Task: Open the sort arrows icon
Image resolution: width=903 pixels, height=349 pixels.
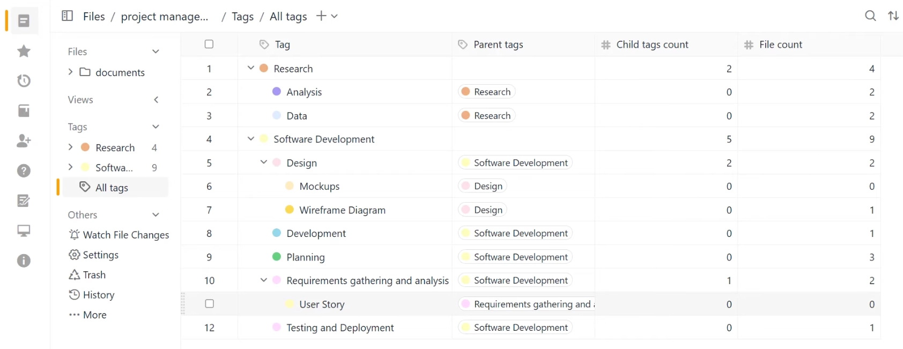Action: 893,16
